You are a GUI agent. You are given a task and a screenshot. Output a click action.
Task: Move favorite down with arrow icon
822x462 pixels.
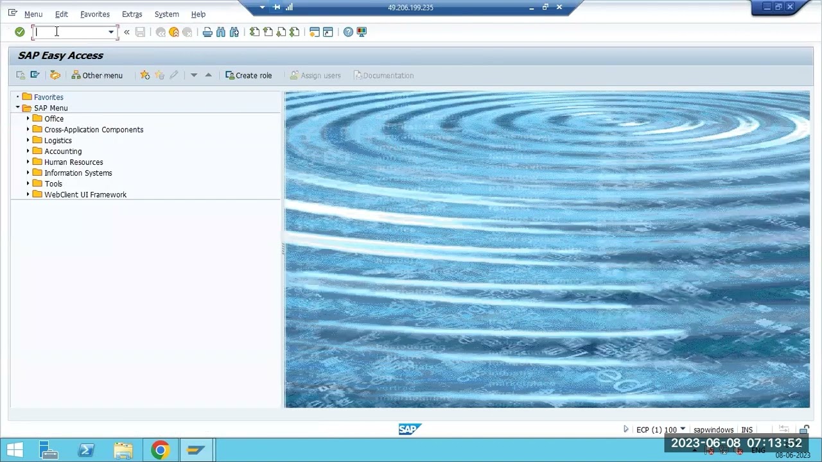pos(194,75)
